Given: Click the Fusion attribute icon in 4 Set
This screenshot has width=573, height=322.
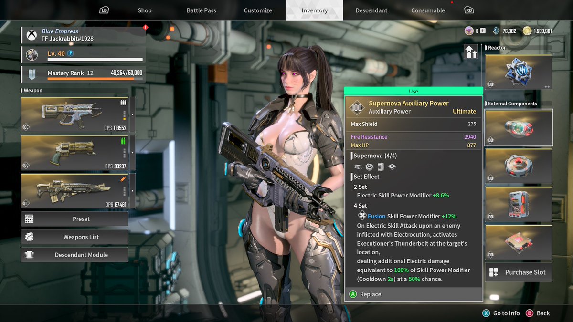Looking at the screenshot, I should click(x=362, y=216).
